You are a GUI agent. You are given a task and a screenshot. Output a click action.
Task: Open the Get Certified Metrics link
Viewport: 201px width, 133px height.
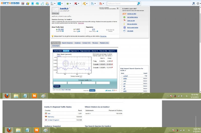(x=132, y=17)
